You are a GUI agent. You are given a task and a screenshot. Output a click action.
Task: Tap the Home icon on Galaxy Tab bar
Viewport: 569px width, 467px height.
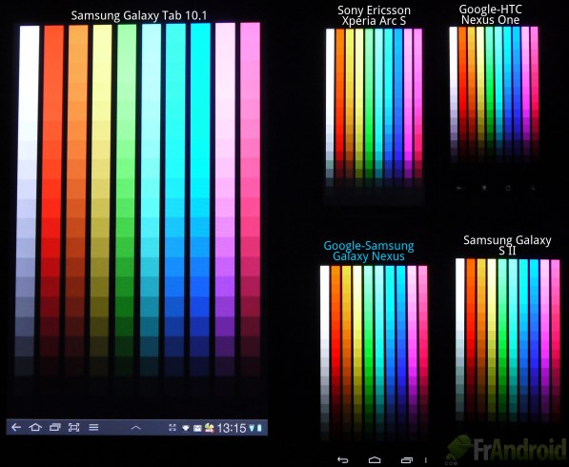pyautogui.click(x=35, y=428)
